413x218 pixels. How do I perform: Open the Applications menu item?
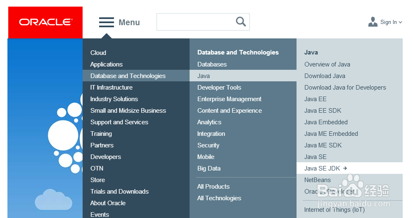107,64
